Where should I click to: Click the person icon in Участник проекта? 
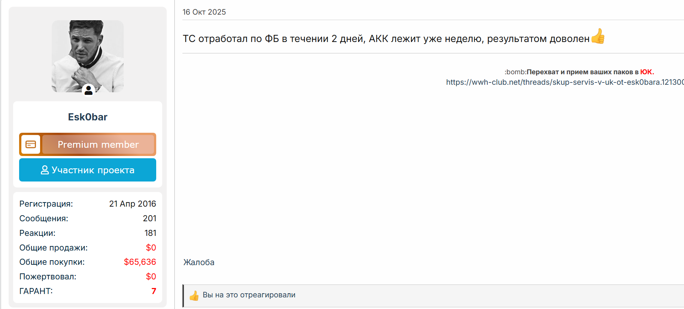(45, 170)
